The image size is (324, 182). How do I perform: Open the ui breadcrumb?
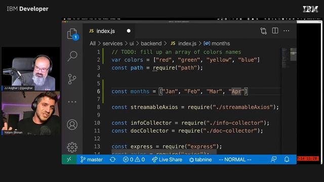coord(132,43)
